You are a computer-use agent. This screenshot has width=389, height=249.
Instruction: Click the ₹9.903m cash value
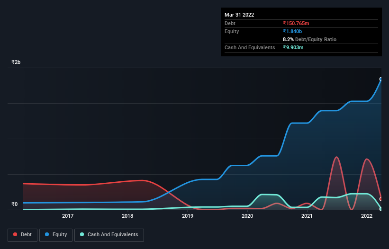(x=293, y=47)
